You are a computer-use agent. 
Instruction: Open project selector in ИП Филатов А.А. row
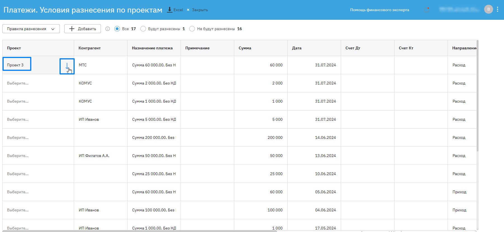[18, 156]
